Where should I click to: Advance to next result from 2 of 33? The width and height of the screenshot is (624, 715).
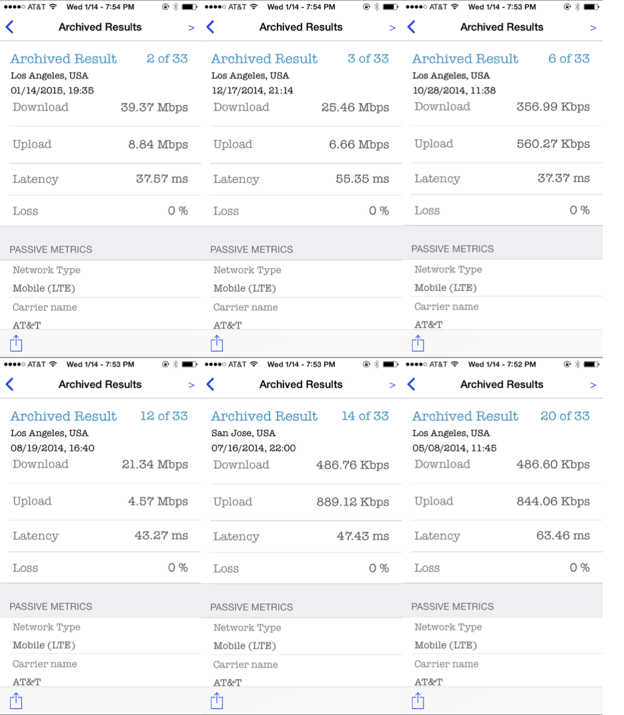[x=191, y=27]
